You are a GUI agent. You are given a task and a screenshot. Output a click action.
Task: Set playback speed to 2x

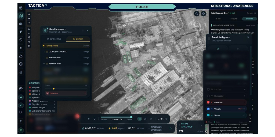click(145, 119)
